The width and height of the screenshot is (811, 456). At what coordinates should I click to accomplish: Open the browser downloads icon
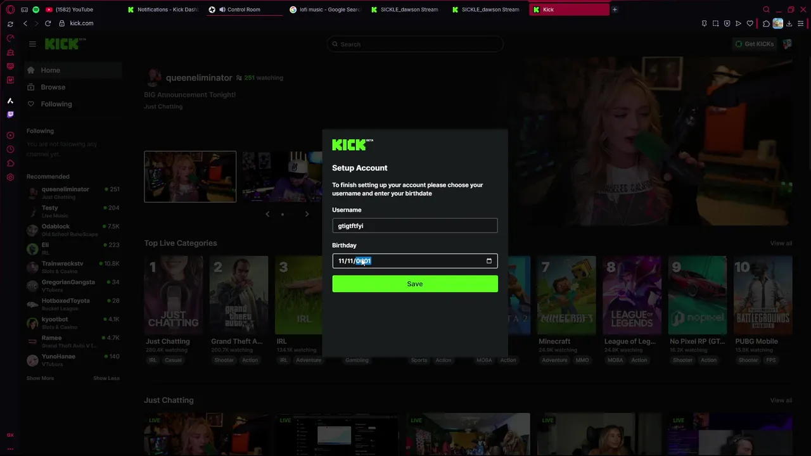[789, 23]
